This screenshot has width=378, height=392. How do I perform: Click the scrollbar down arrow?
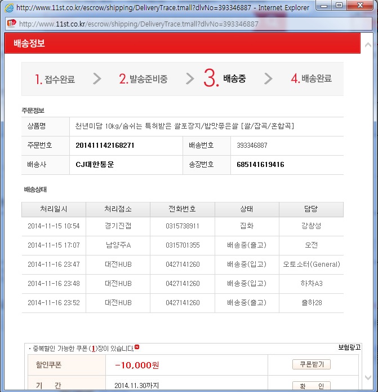(368, 377)
